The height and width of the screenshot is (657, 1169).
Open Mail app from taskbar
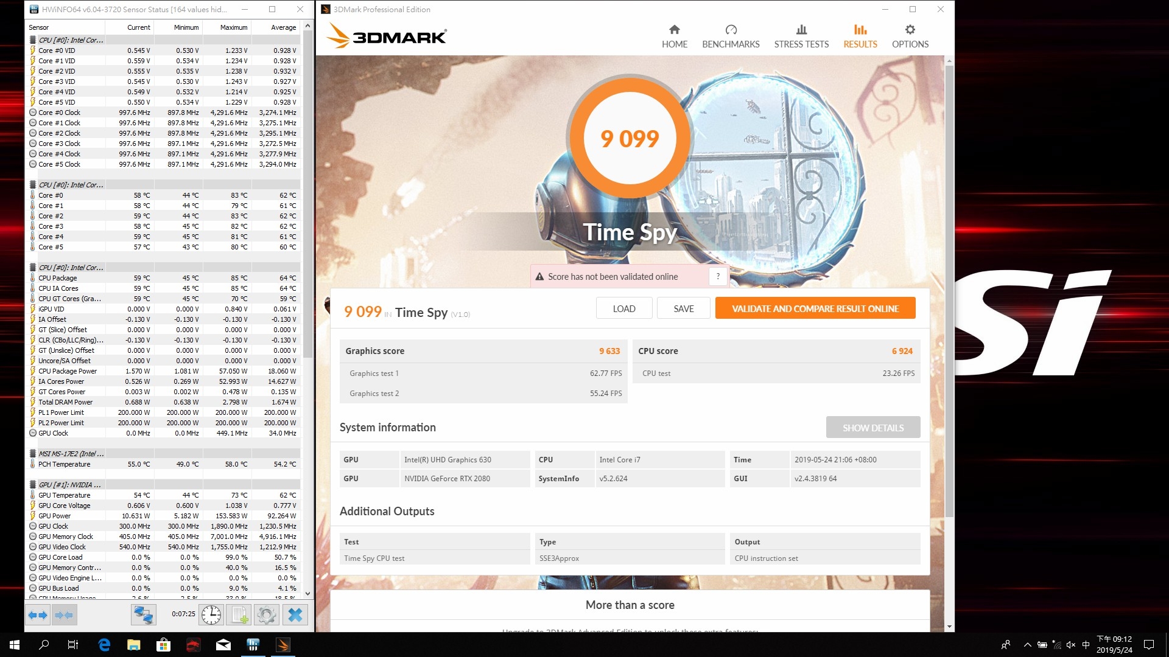tap(223, 645)
